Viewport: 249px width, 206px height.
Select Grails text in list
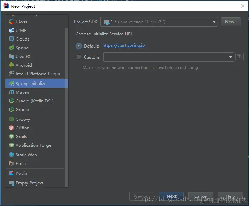point(21,136)
